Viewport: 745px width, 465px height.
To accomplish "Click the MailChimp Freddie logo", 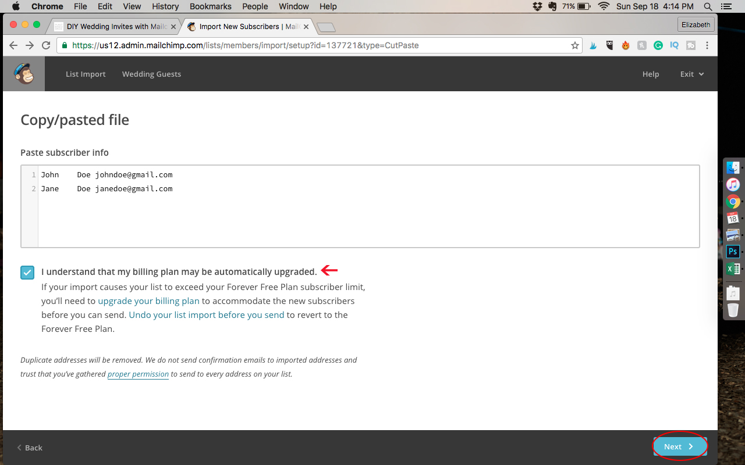I will click(24, 74).
